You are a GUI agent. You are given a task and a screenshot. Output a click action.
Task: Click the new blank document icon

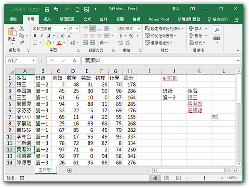(x=77, y=9)
